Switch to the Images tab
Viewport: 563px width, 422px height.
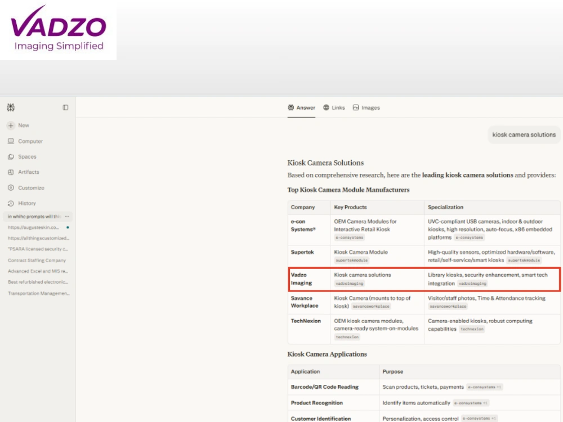tap(367, 107)
